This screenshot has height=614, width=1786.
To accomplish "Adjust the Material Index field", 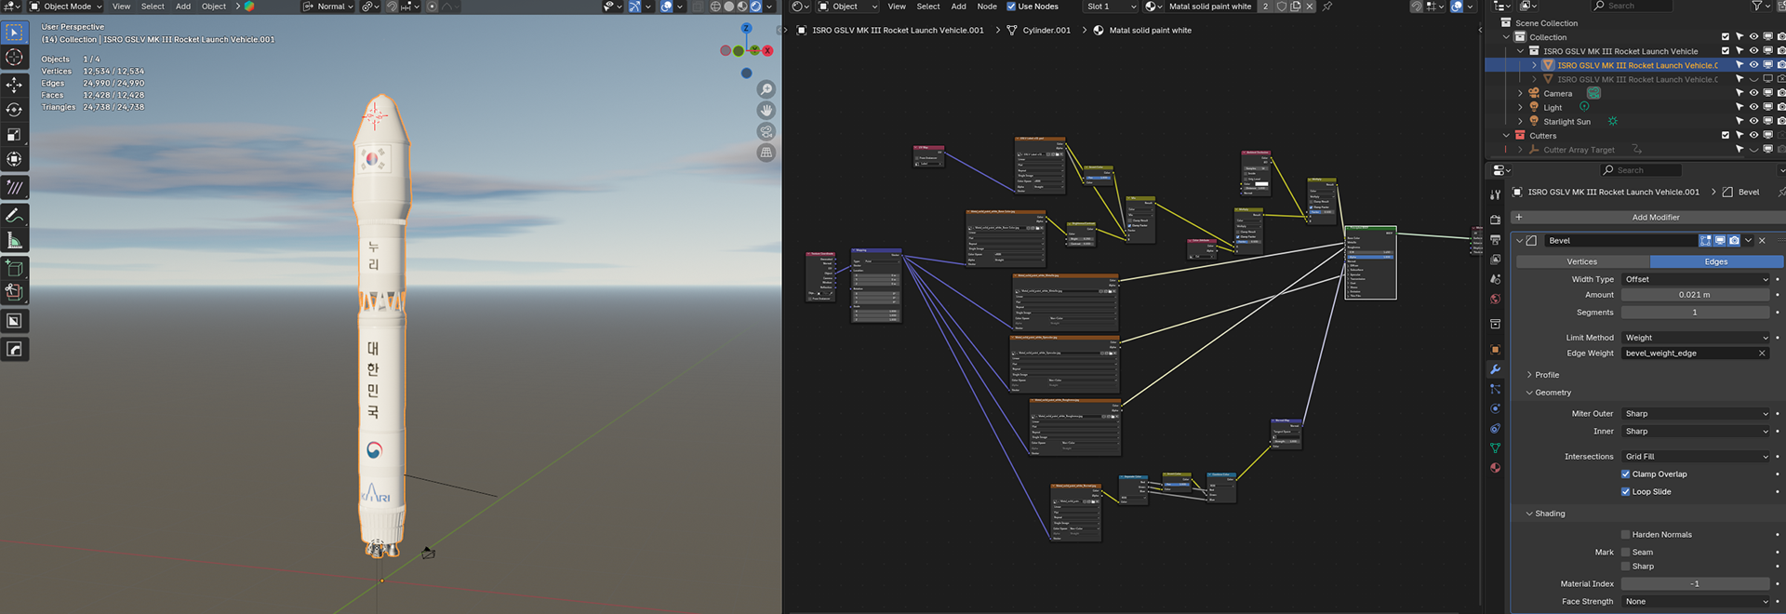I will [x=1696, y=584].
